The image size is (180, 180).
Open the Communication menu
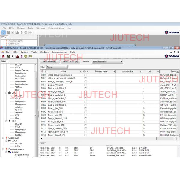pyautogui.click(x=59, y=52)
